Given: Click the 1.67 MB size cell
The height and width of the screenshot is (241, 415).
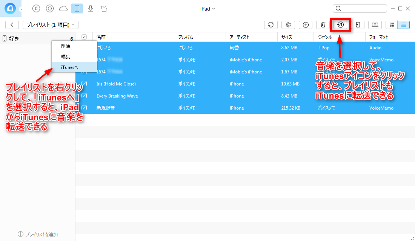Looking at the screenshot, I should click(289, 72).
